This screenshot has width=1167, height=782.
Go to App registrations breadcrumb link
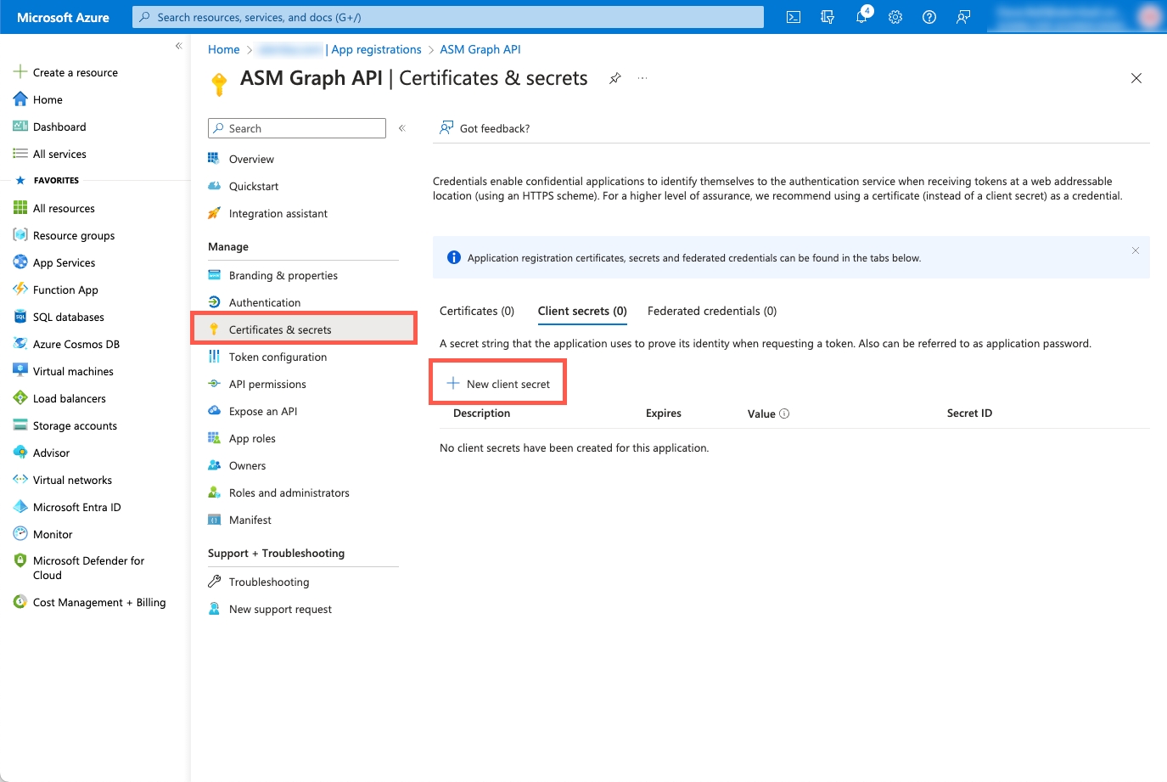coord(376,49)
